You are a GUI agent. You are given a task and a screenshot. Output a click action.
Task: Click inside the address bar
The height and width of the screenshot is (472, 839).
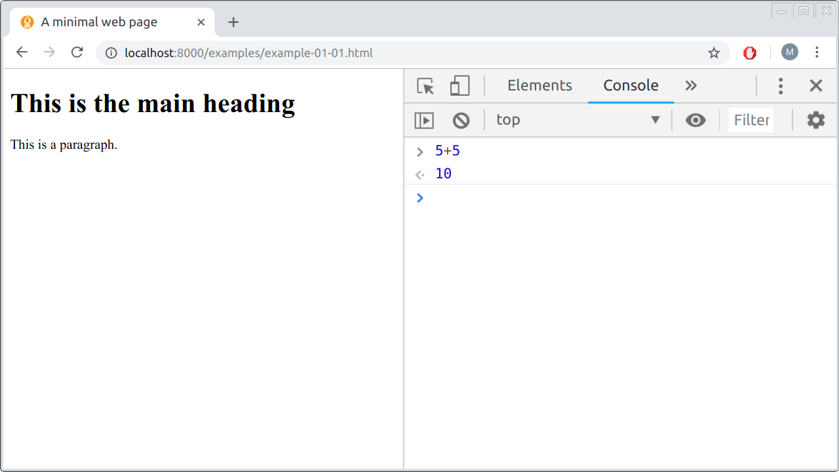coord(262,52)
